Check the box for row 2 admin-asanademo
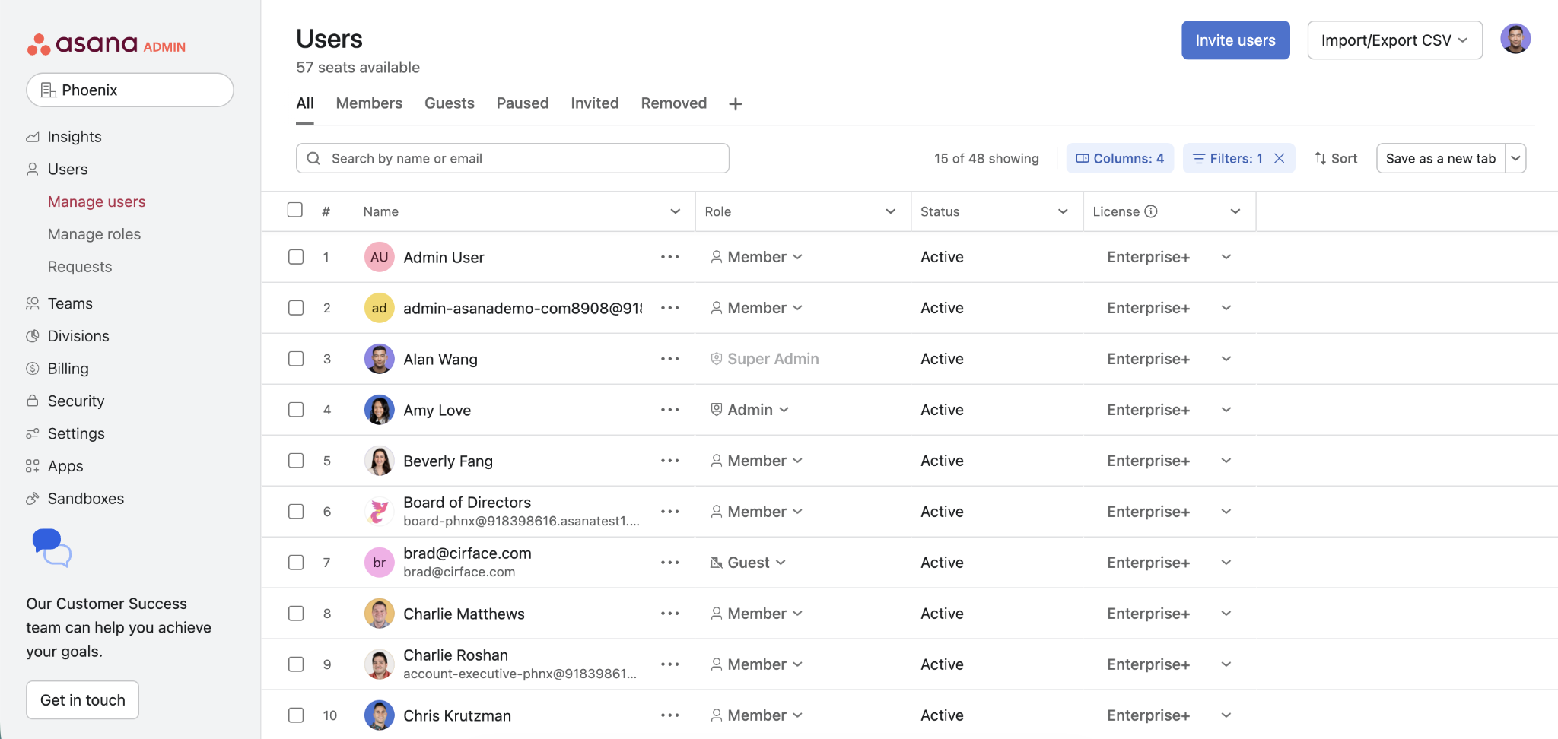 [296, 308]
